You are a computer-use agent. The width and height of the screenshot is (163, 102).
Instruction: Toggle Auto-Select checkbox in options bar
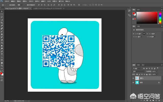point(8,5)
